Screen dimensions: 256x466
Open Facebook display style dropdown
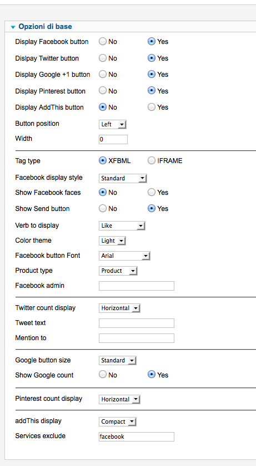coord(123,178)
